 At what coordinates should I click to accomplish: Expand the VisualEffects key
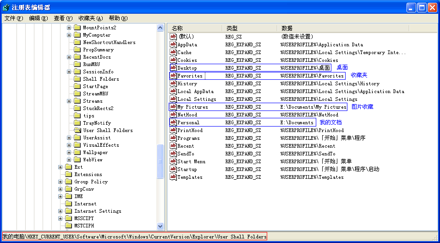pyautogui.click(x=69, y=145)
